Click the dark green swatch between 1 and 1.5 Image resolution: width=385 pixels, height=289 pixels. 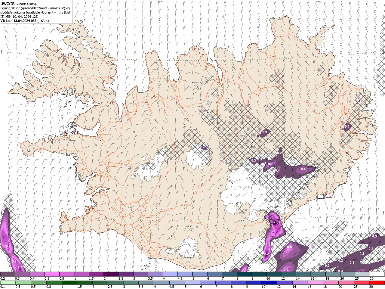(69, 283)
